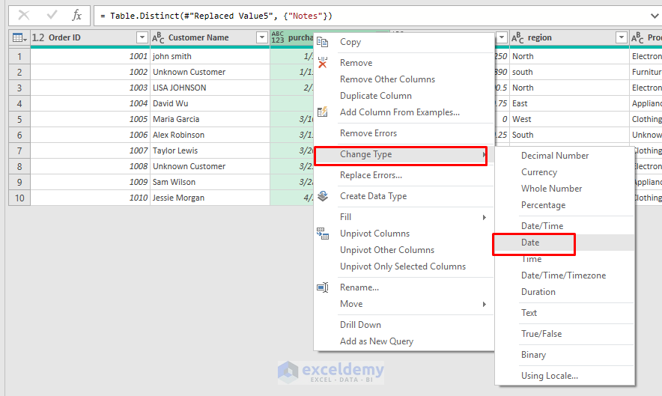Click the region column ABC type icon
This screenshot has width=662, height=396.
(x=517, y=37)
